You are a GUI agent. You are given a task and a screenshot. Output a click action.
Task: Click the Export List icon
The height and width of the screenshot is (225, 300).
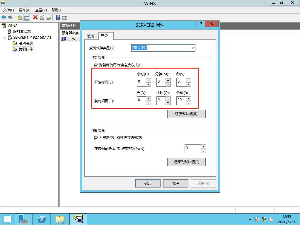[x=49, y=17]
